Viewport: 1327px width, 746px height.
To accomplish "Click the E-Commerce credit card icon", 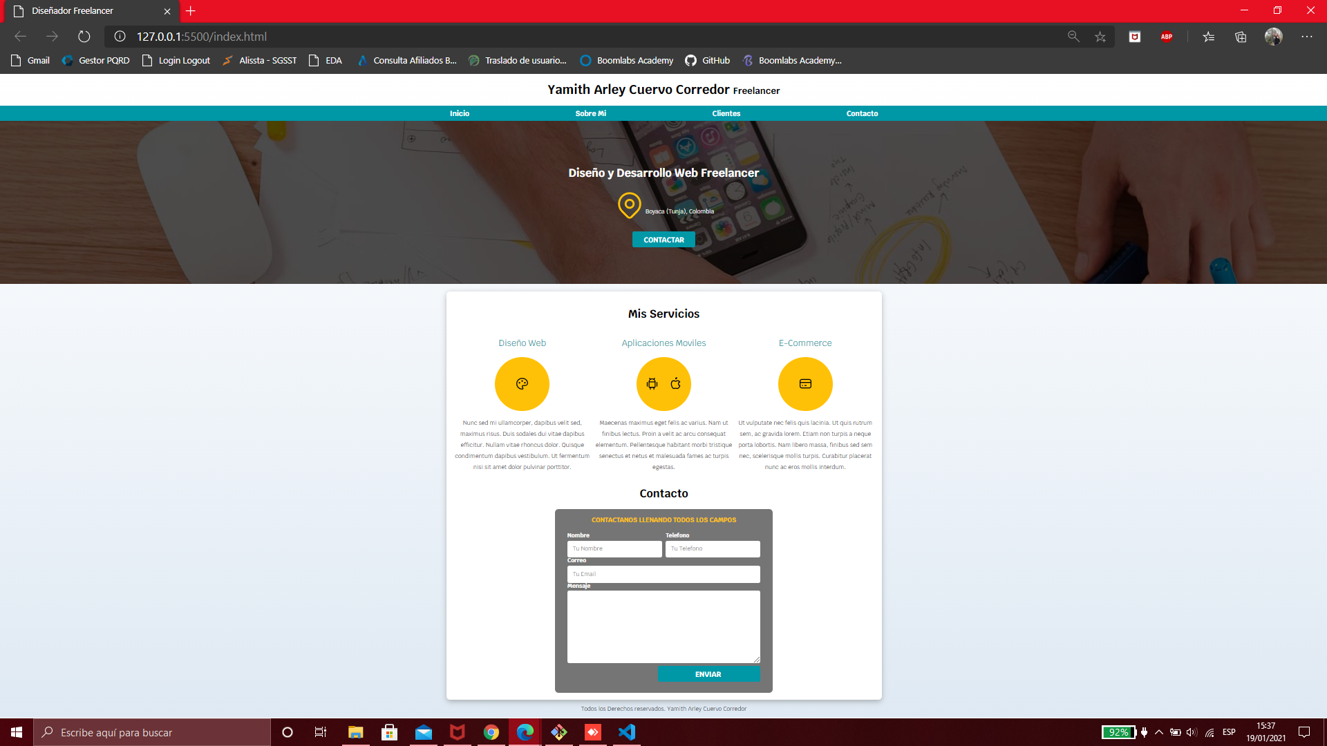I will 804,383.
